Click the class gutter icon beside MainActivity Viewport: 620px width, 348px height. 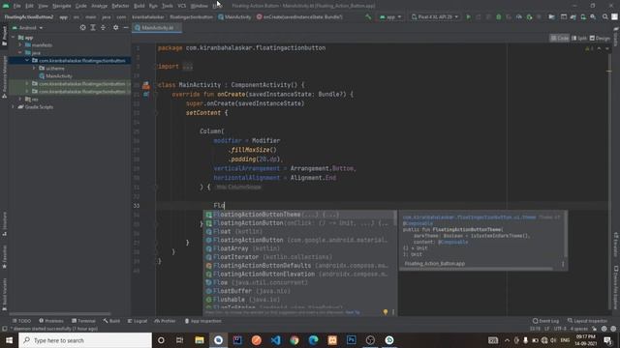tap(146, 85)
